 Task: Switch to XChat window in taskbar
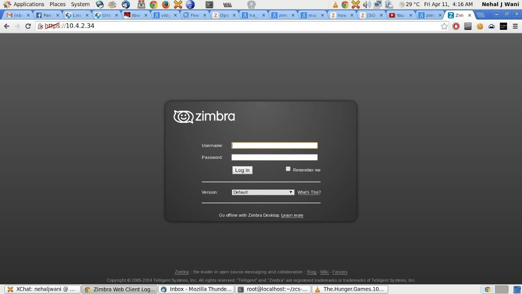[x=42, y=289]
